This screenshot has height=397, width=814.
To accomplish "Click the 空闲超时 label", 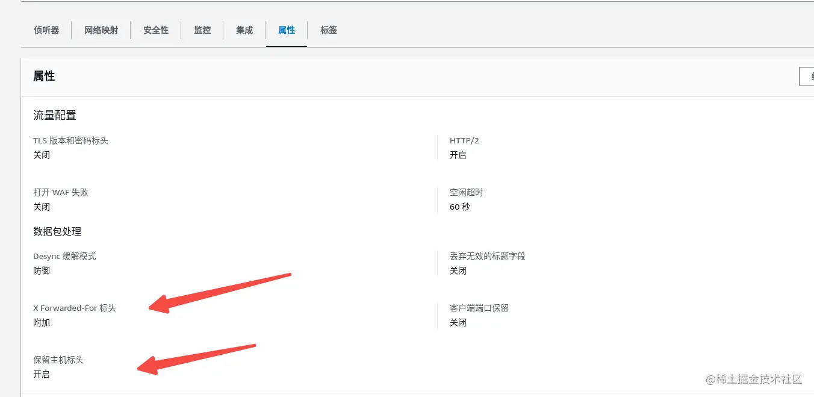I will (467, 192).
